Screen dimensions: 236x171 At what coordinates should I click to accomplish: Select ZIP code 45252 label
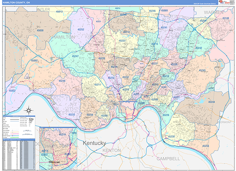81,29
